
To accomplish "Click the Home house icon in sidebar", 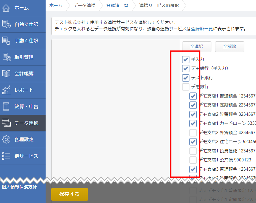I will 6,8.
